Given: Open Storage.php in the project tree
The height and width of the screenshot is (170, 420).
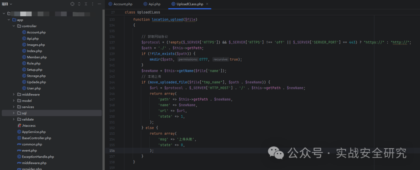Looking at the screenshot, I should [36, 76].
